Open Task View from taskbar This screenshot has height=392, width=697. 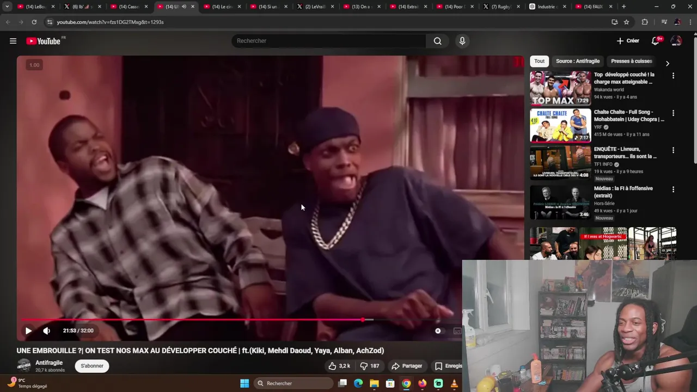(x=343, y=383)
